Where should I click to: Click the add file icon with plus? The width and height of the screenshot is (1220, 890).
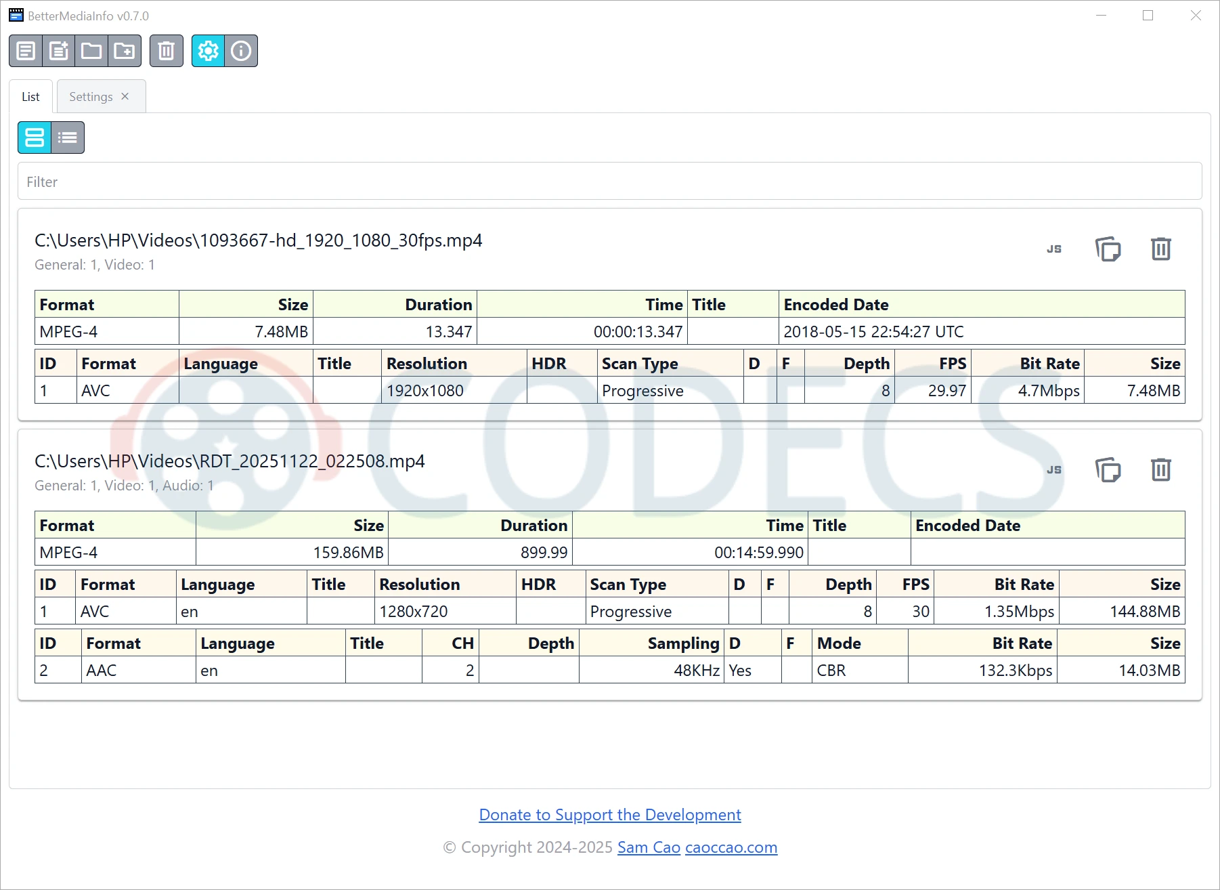[x=59, y=51]
